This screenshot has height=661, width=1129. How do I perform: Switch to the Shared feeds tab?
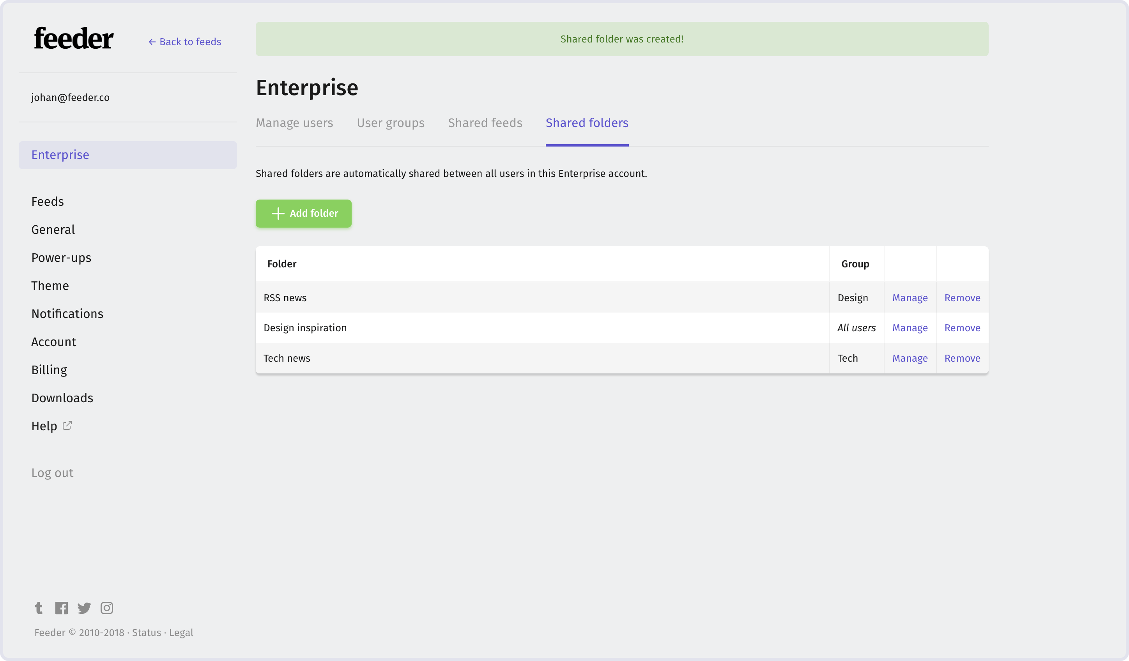485,123
